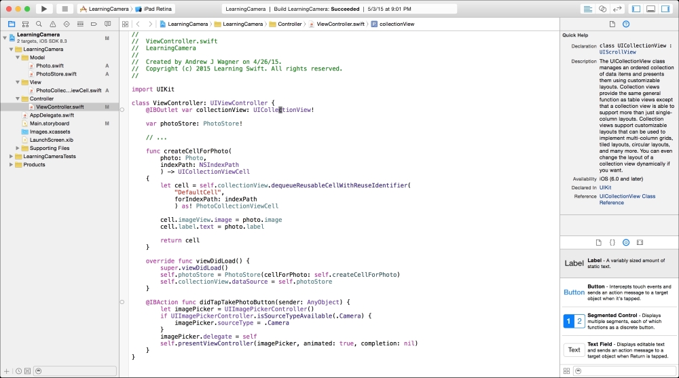Open the UIKit declared-in link
Image resolution: width=679 pixels, height=378 pixels.
[x=606, y=187]
